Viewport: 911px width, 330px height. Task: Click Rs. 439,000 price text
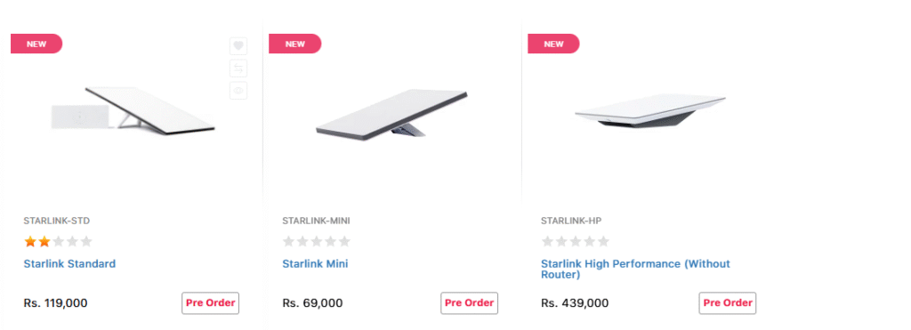point(576,302)
